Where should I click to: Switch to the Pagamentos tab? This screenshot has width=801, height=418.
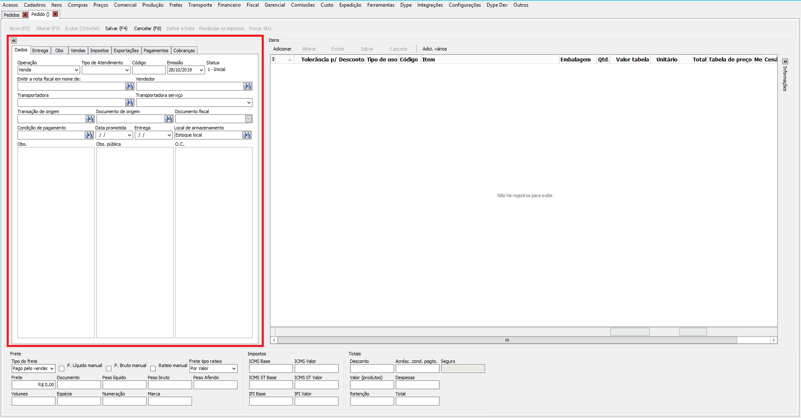(156, 51)
